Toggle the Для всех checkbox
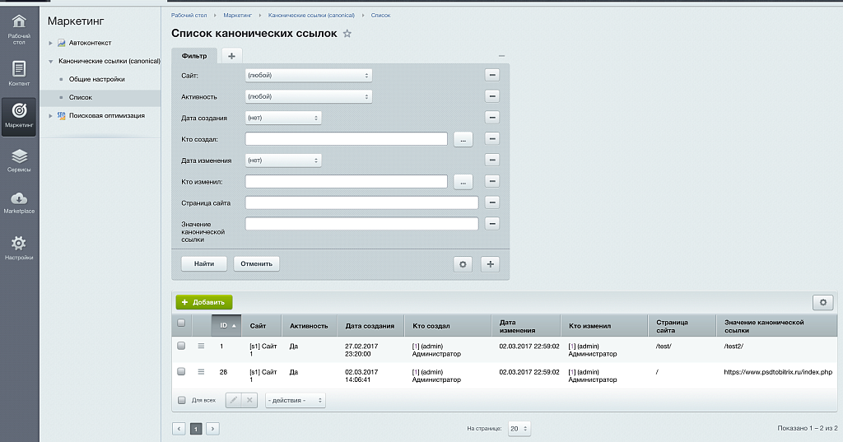The image size is (843, 442). coord(182,400)
